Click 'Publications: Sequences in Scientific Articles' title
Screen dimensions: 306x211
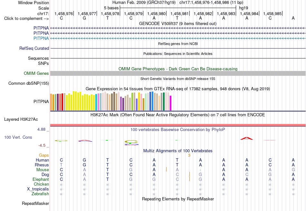point(178,54)
